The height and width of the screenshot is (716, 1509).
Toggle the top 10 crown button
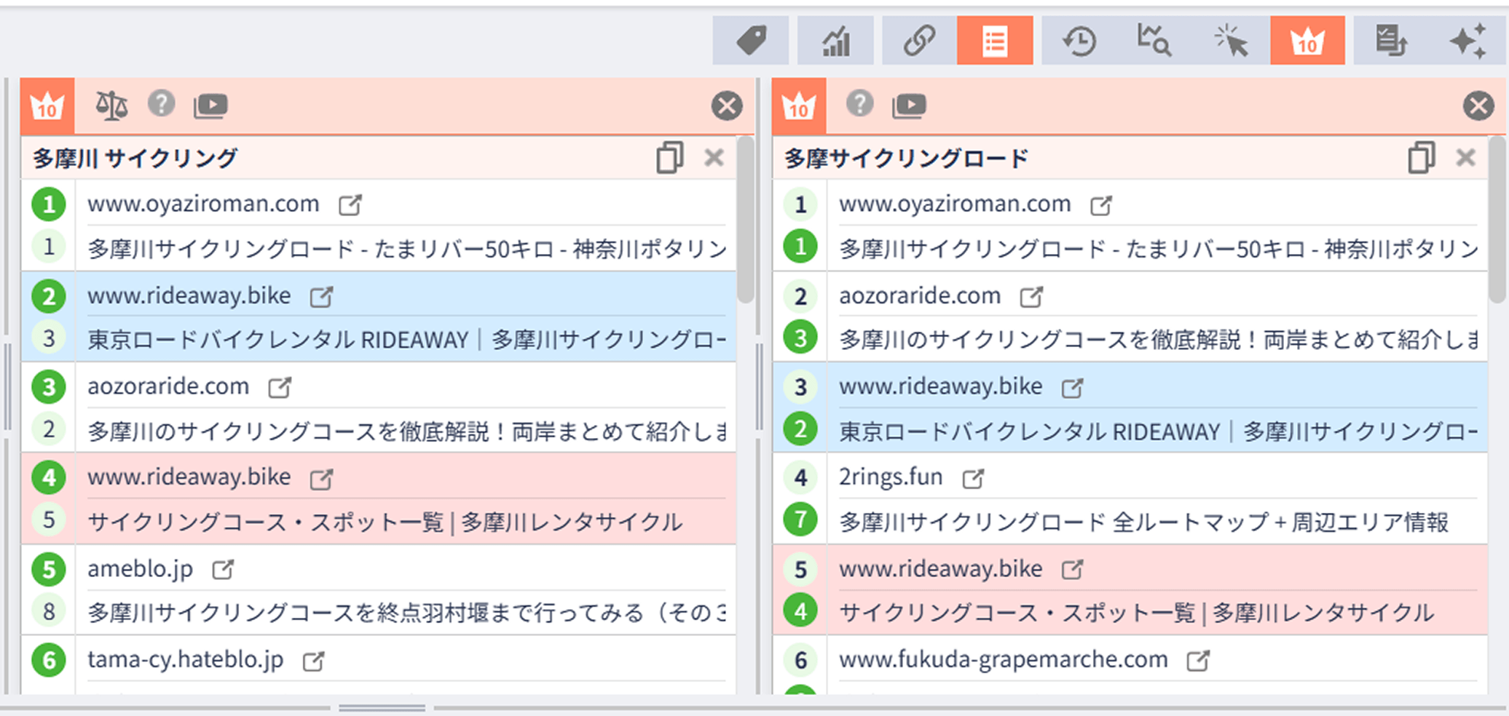pos(1307,41)
